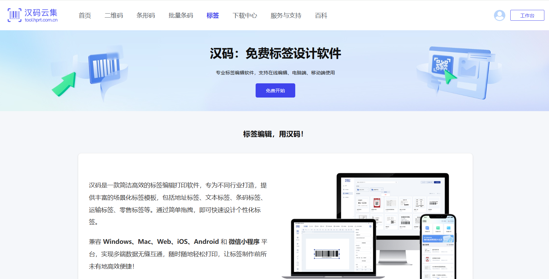Click the tool.hprt.com.cn site address text
The image size is (549, 279).
click(41, 20)
